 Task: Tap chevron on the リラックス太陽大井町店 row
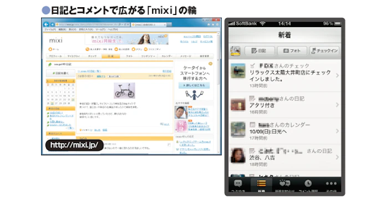tap(337, 76)
